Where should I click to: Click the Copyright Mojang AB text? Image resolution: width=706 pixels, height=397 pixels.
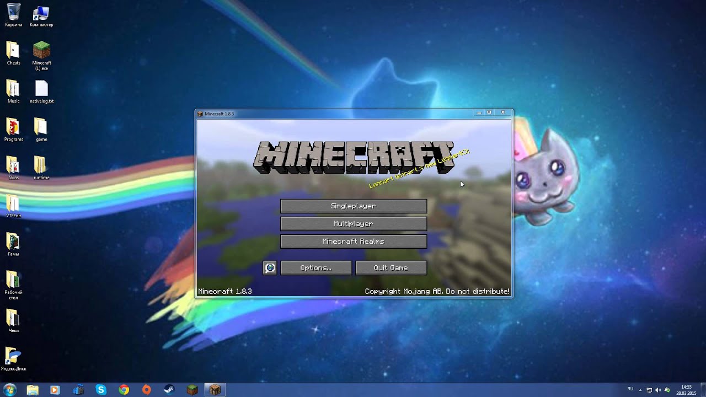(x=437, y=291)
